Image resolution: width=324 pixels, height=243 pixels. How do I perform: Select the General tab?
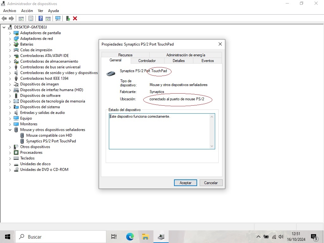115,60
